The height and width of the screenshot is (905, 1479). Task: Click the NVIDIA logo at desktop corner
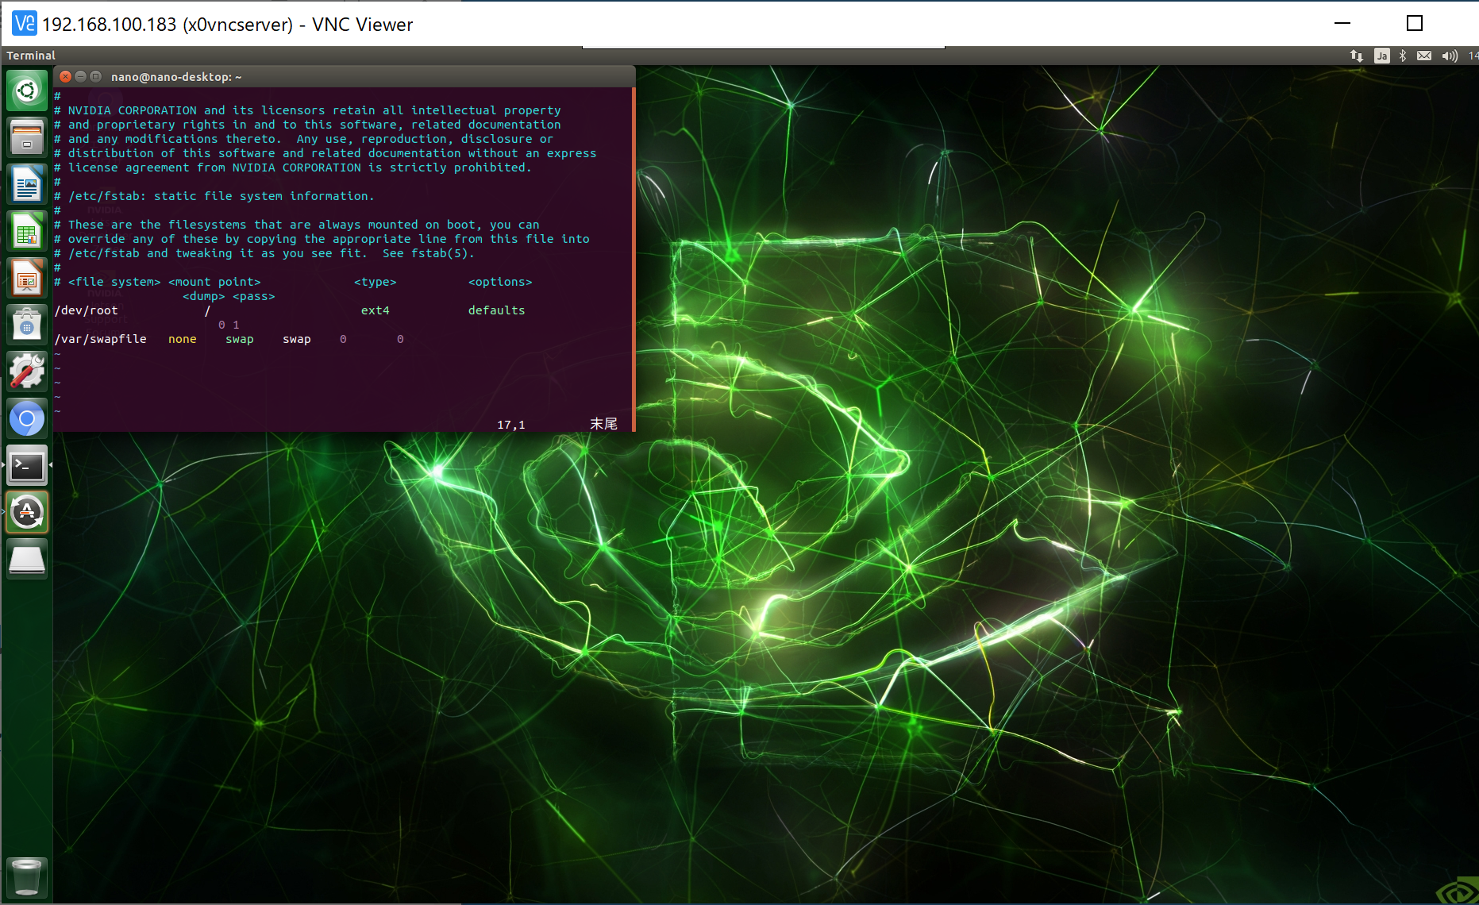1458,892
